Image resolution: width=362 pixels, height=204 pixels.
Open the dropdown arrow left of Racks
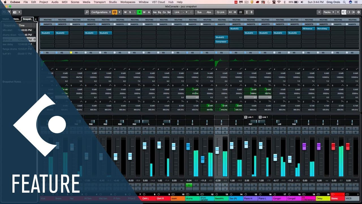319,12
